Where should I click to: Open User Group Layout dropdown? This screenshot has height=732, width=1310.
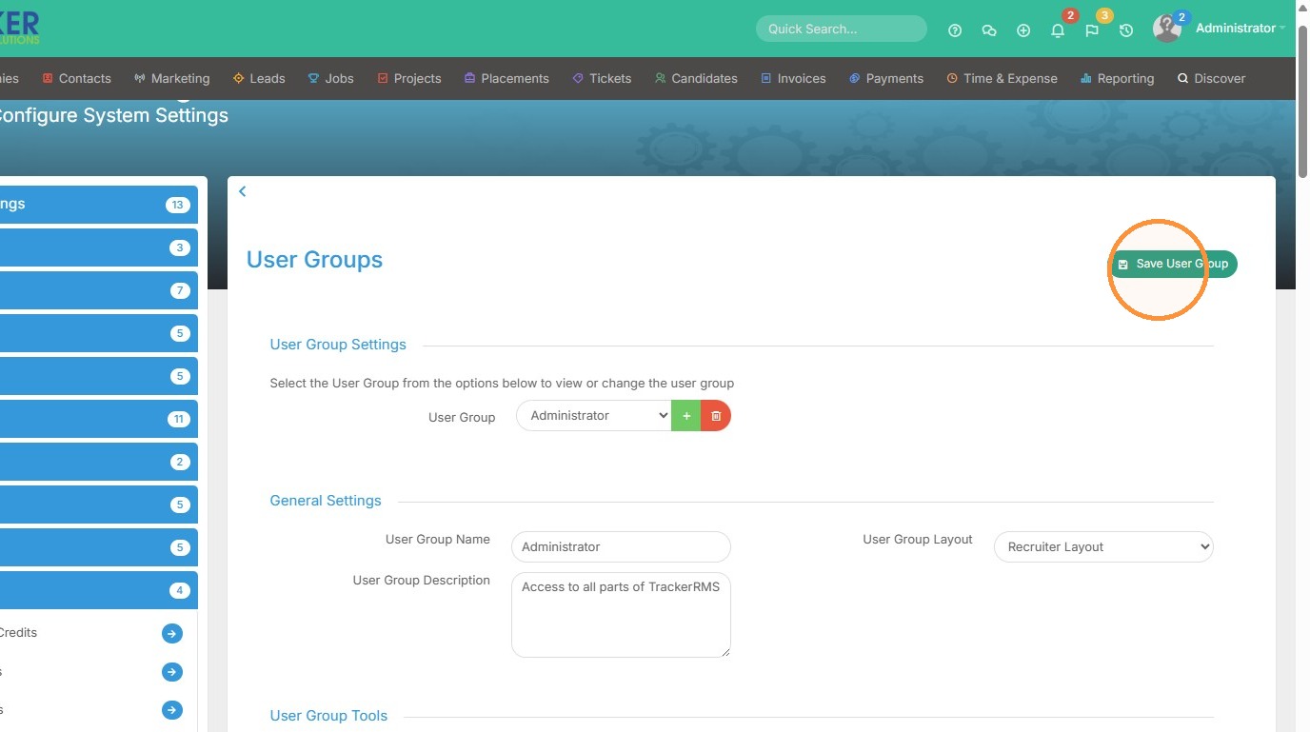pos(1103,547)
